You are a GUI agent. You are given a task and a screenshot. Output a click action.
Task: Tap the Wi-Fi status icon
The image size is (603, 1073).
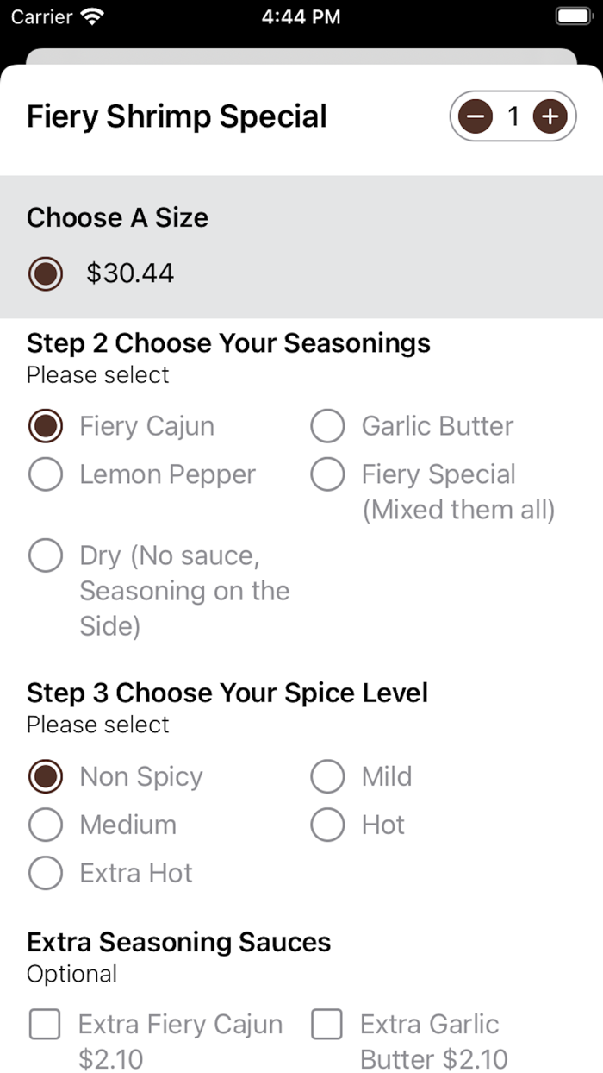(x=91, y=16)
